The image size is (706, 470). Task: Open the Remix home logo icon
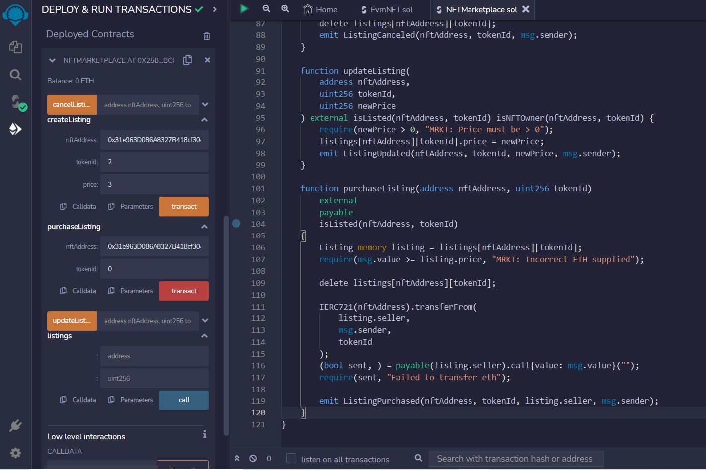[15, 15]
